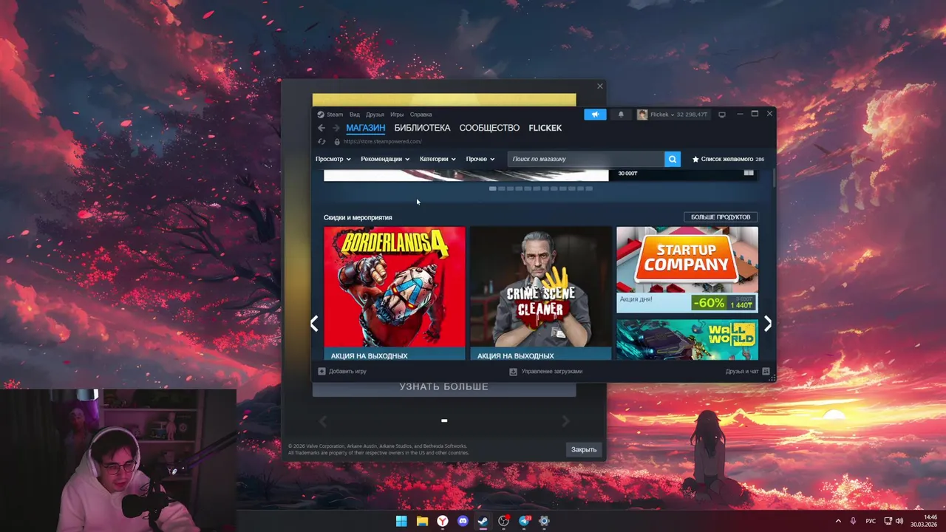
Task: Open Telegram from taskbar
Action: pos(524,521)
